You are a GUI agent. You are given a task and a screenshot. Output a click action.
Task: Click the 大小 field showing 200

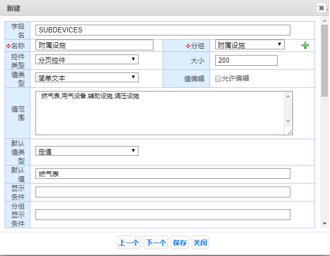point(246,61)
